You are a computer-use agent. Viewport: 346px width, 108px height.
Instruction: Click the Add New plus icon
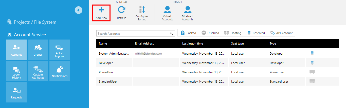[101, 10]
